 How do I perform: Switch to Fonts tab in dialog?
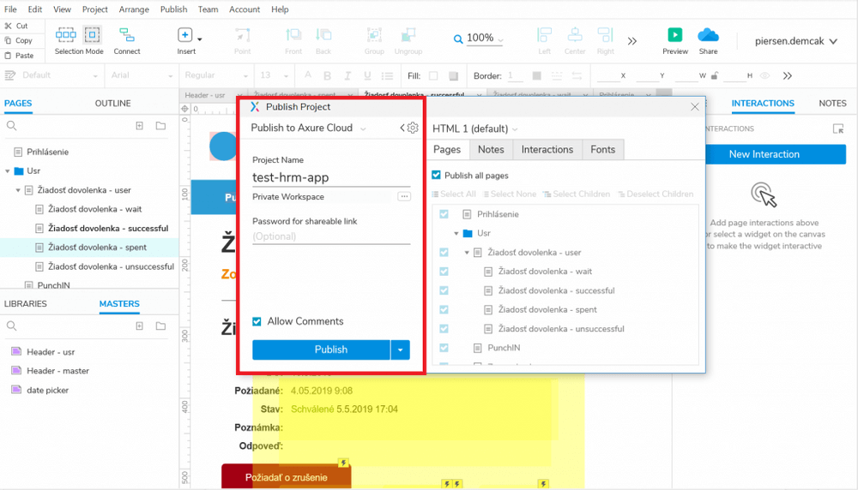click(602, 150)
